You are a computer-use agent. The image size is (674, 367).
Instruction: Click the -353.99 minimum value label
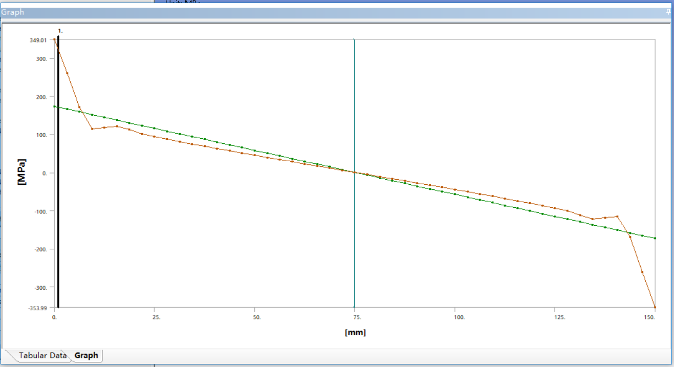[x=37, y=308]
